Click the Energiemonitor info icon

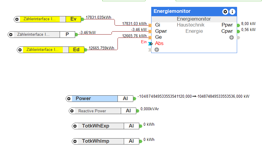[232, 12]
